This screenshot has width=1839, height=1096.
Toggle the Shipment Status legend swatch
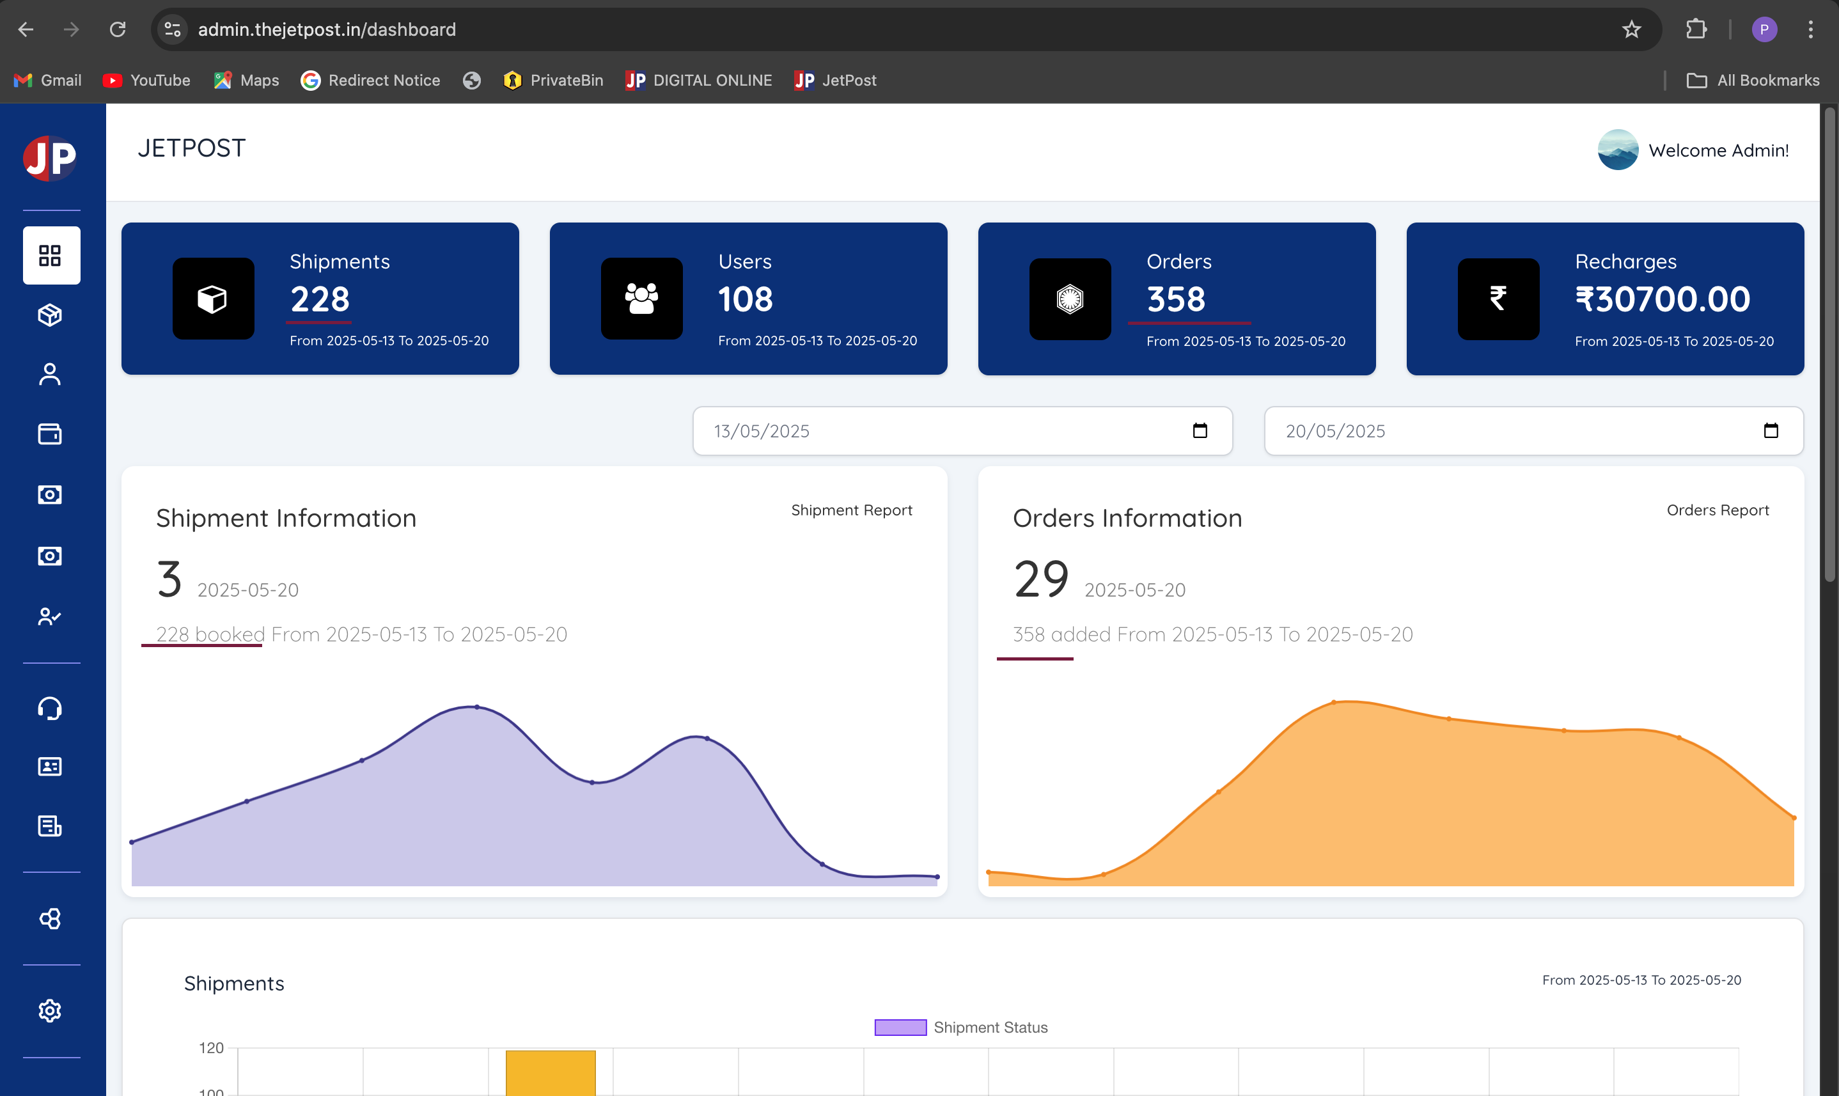(x=900, y=1028)
